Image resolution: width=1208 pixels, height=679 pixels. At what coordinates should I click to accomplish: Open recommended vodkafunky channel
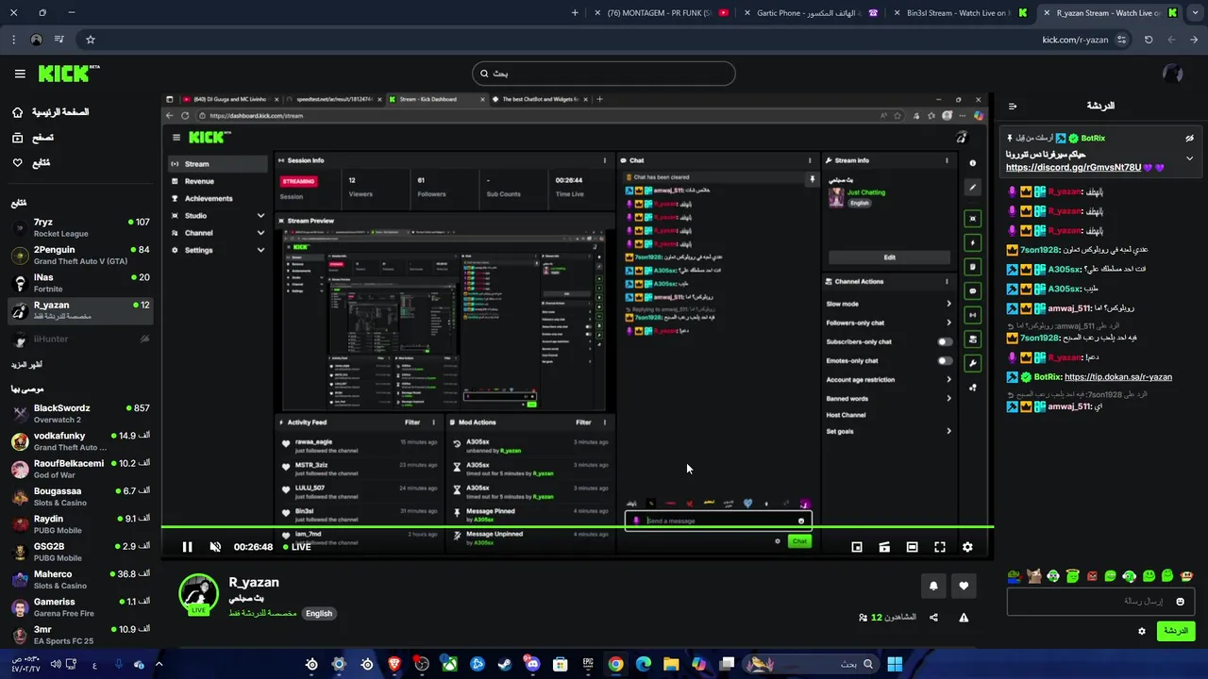coord(80,441)
